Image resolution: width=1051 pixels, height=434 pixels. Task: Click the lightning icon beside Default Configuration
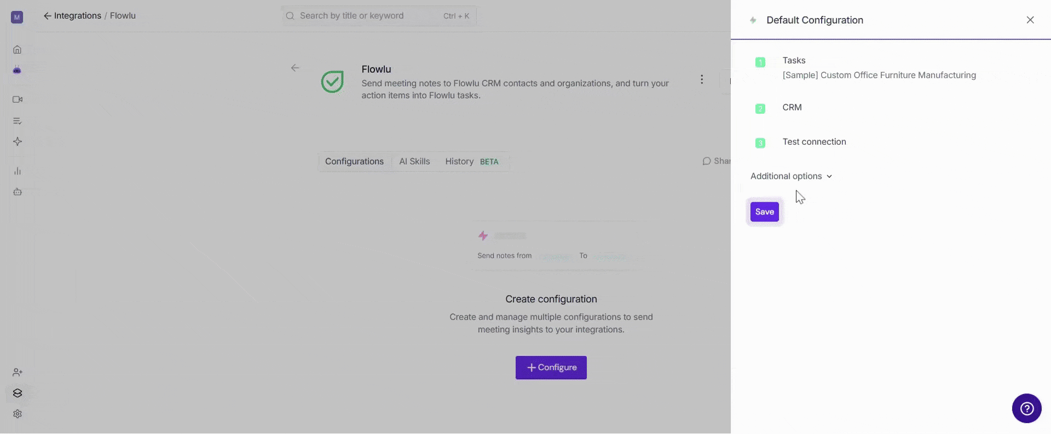tap(753, 20)
